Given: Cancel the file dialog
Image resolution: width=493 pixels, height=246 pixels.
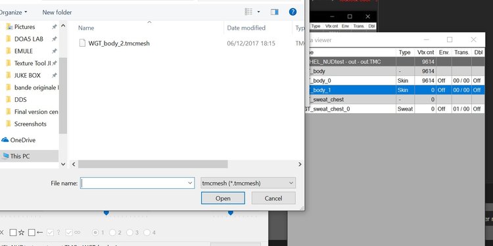Looking at the screenshot, I should click(273, 198).
